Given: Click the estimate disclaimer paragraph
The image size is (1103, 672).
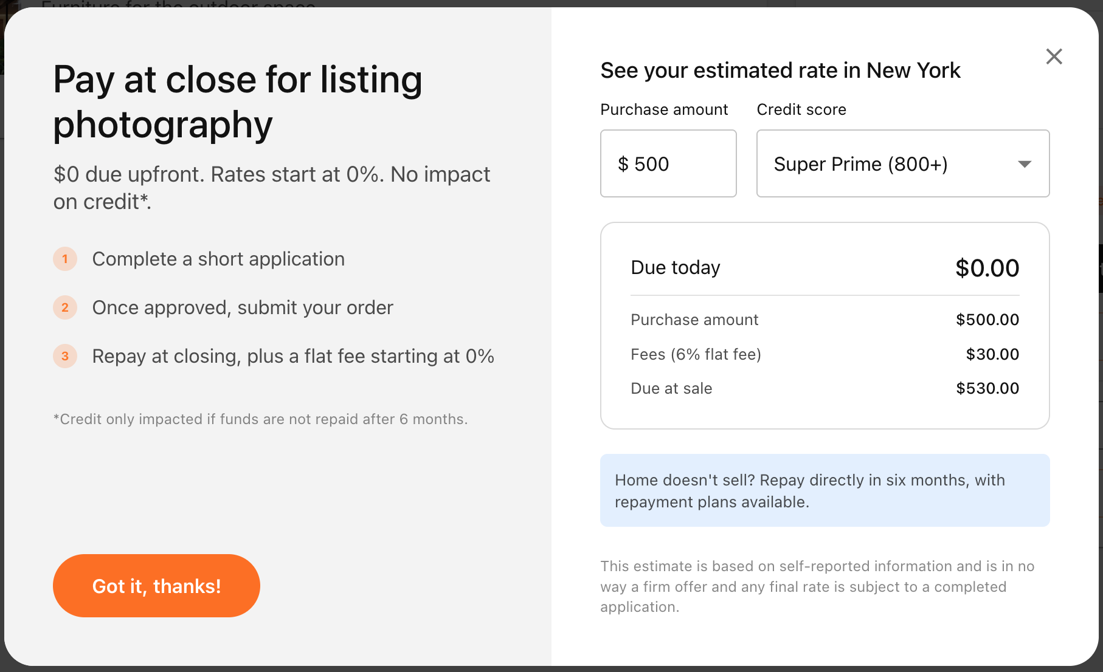Looking at the screenshot, I should click(817, 586).
